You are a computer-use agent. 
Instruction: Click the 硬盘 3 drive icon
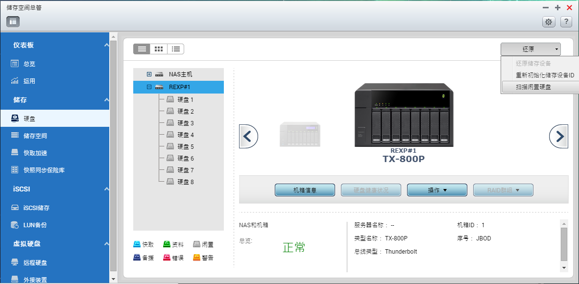(170, 123)
